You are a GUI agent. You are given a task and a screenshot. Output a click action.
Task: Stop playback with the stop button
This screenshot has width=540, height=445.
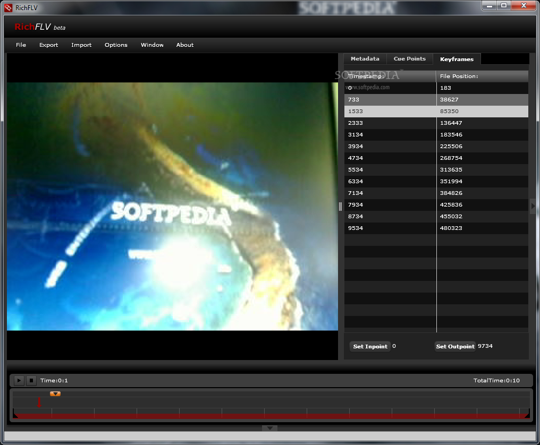[x=31, y=380]
